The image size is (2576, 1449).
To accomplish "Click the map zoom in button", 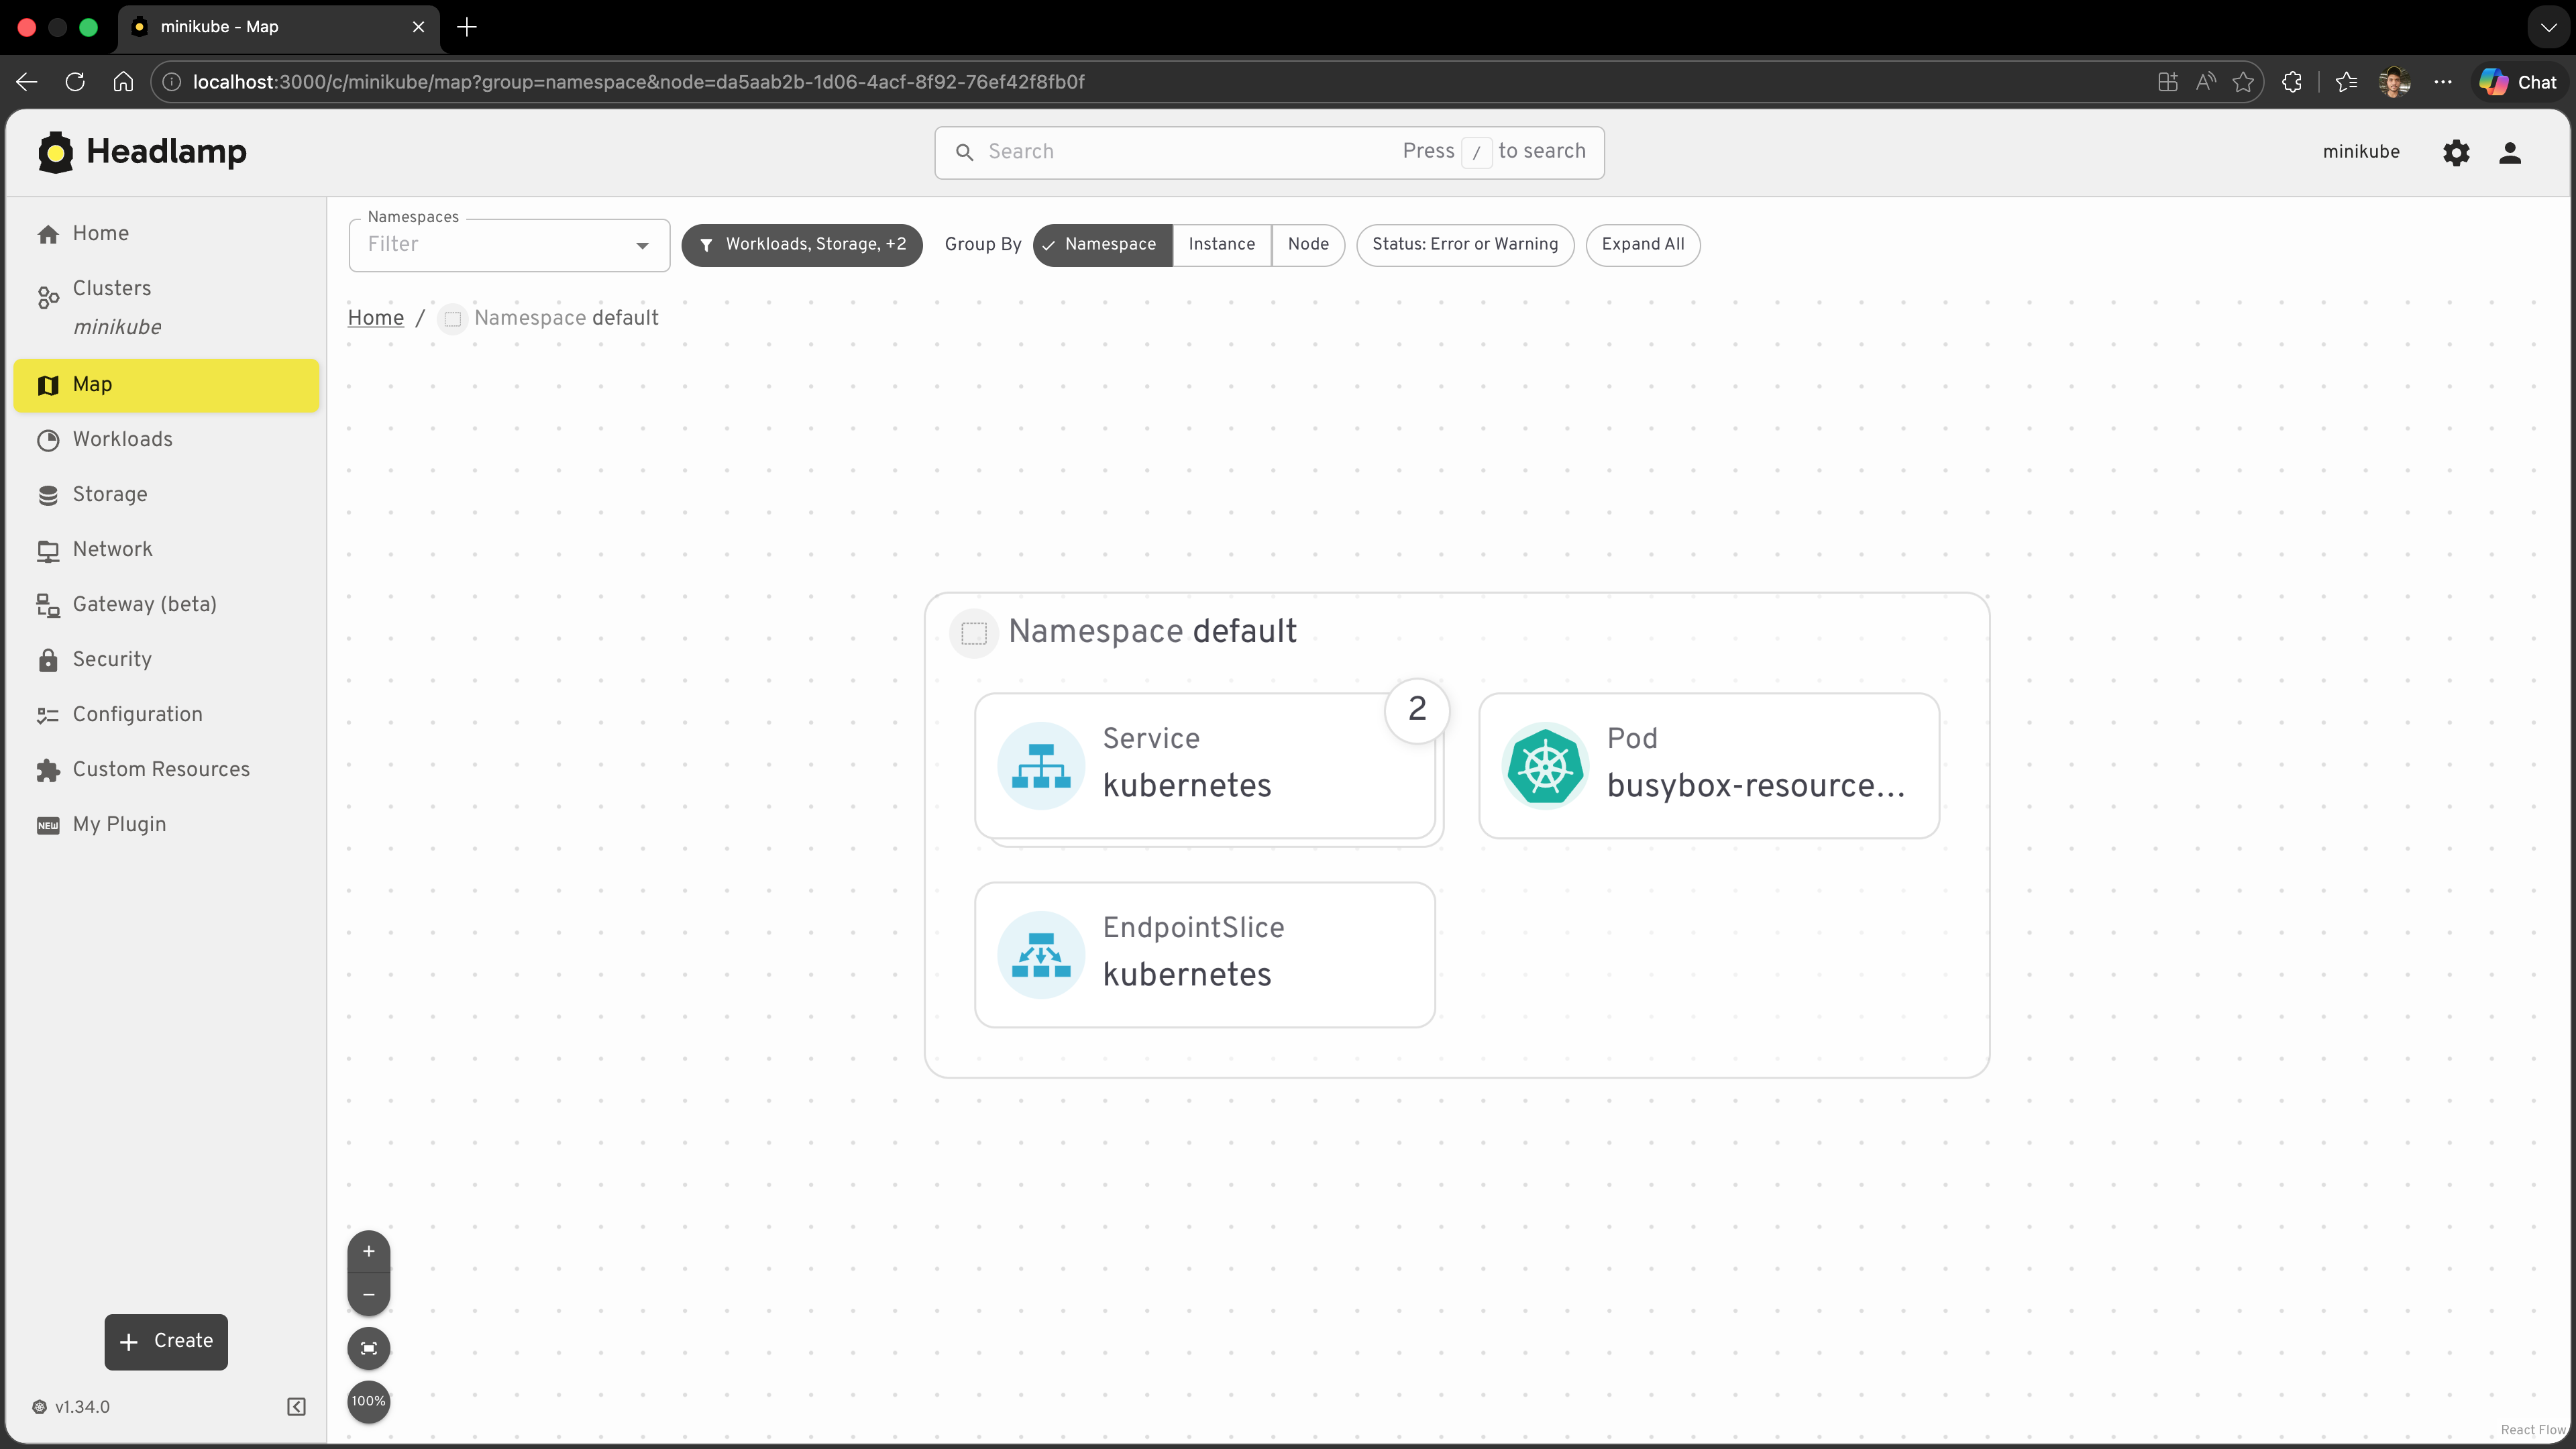I will [x=368, y=1251].
